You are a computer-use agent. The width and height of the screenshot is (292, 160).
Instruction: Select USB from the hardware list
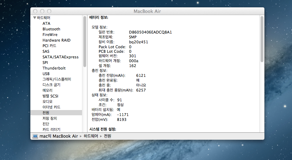pos(46,74)
